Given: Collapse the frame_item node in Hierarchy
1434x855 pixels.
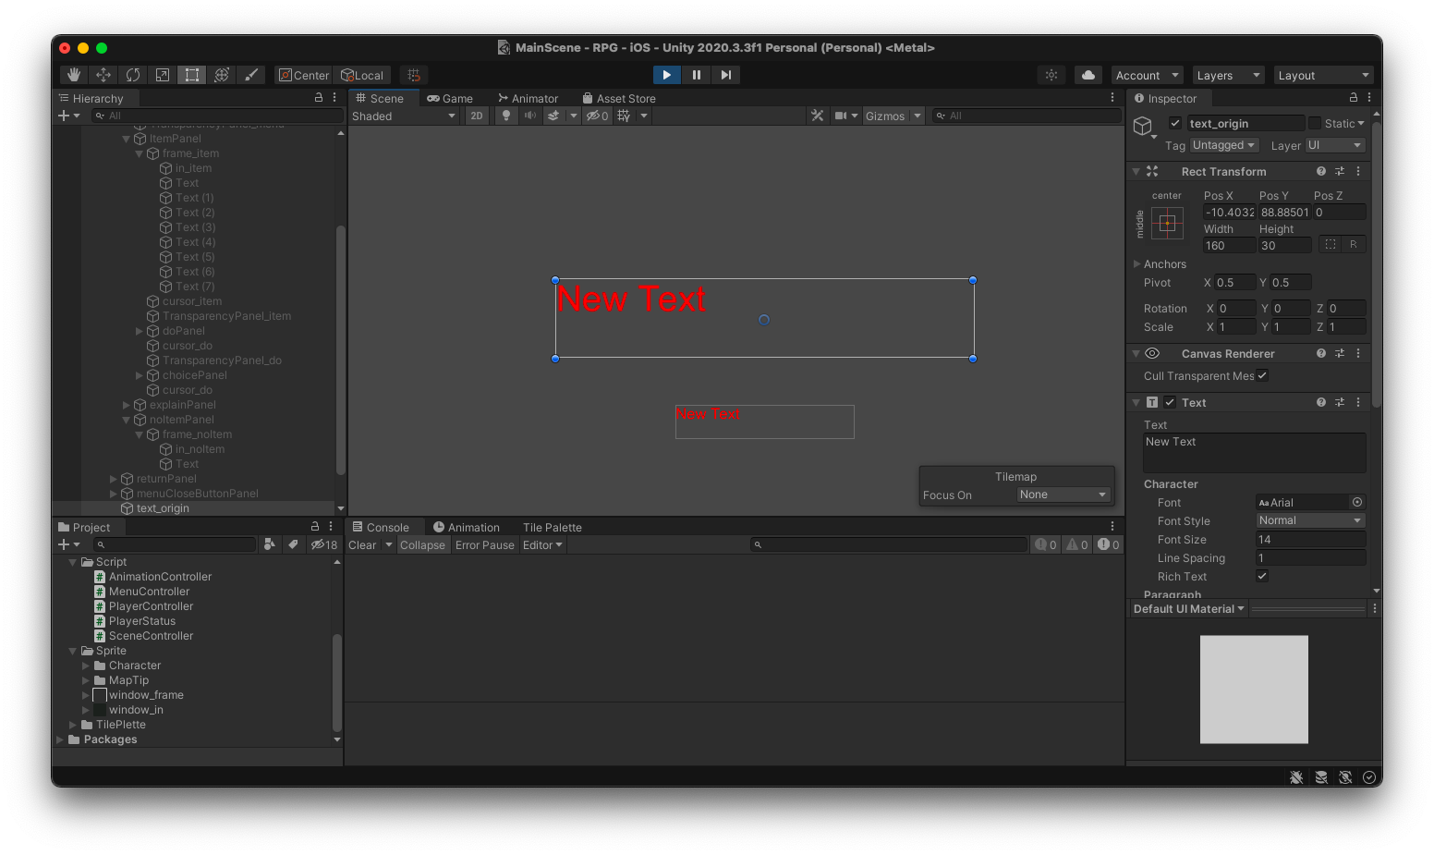Looking at the screenshot, I should click(140, 153).
